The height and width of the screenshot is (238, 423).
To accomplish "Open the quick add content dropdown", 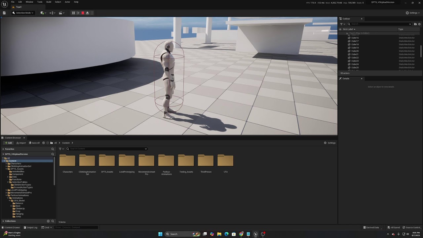I will (x=43, y=13).
